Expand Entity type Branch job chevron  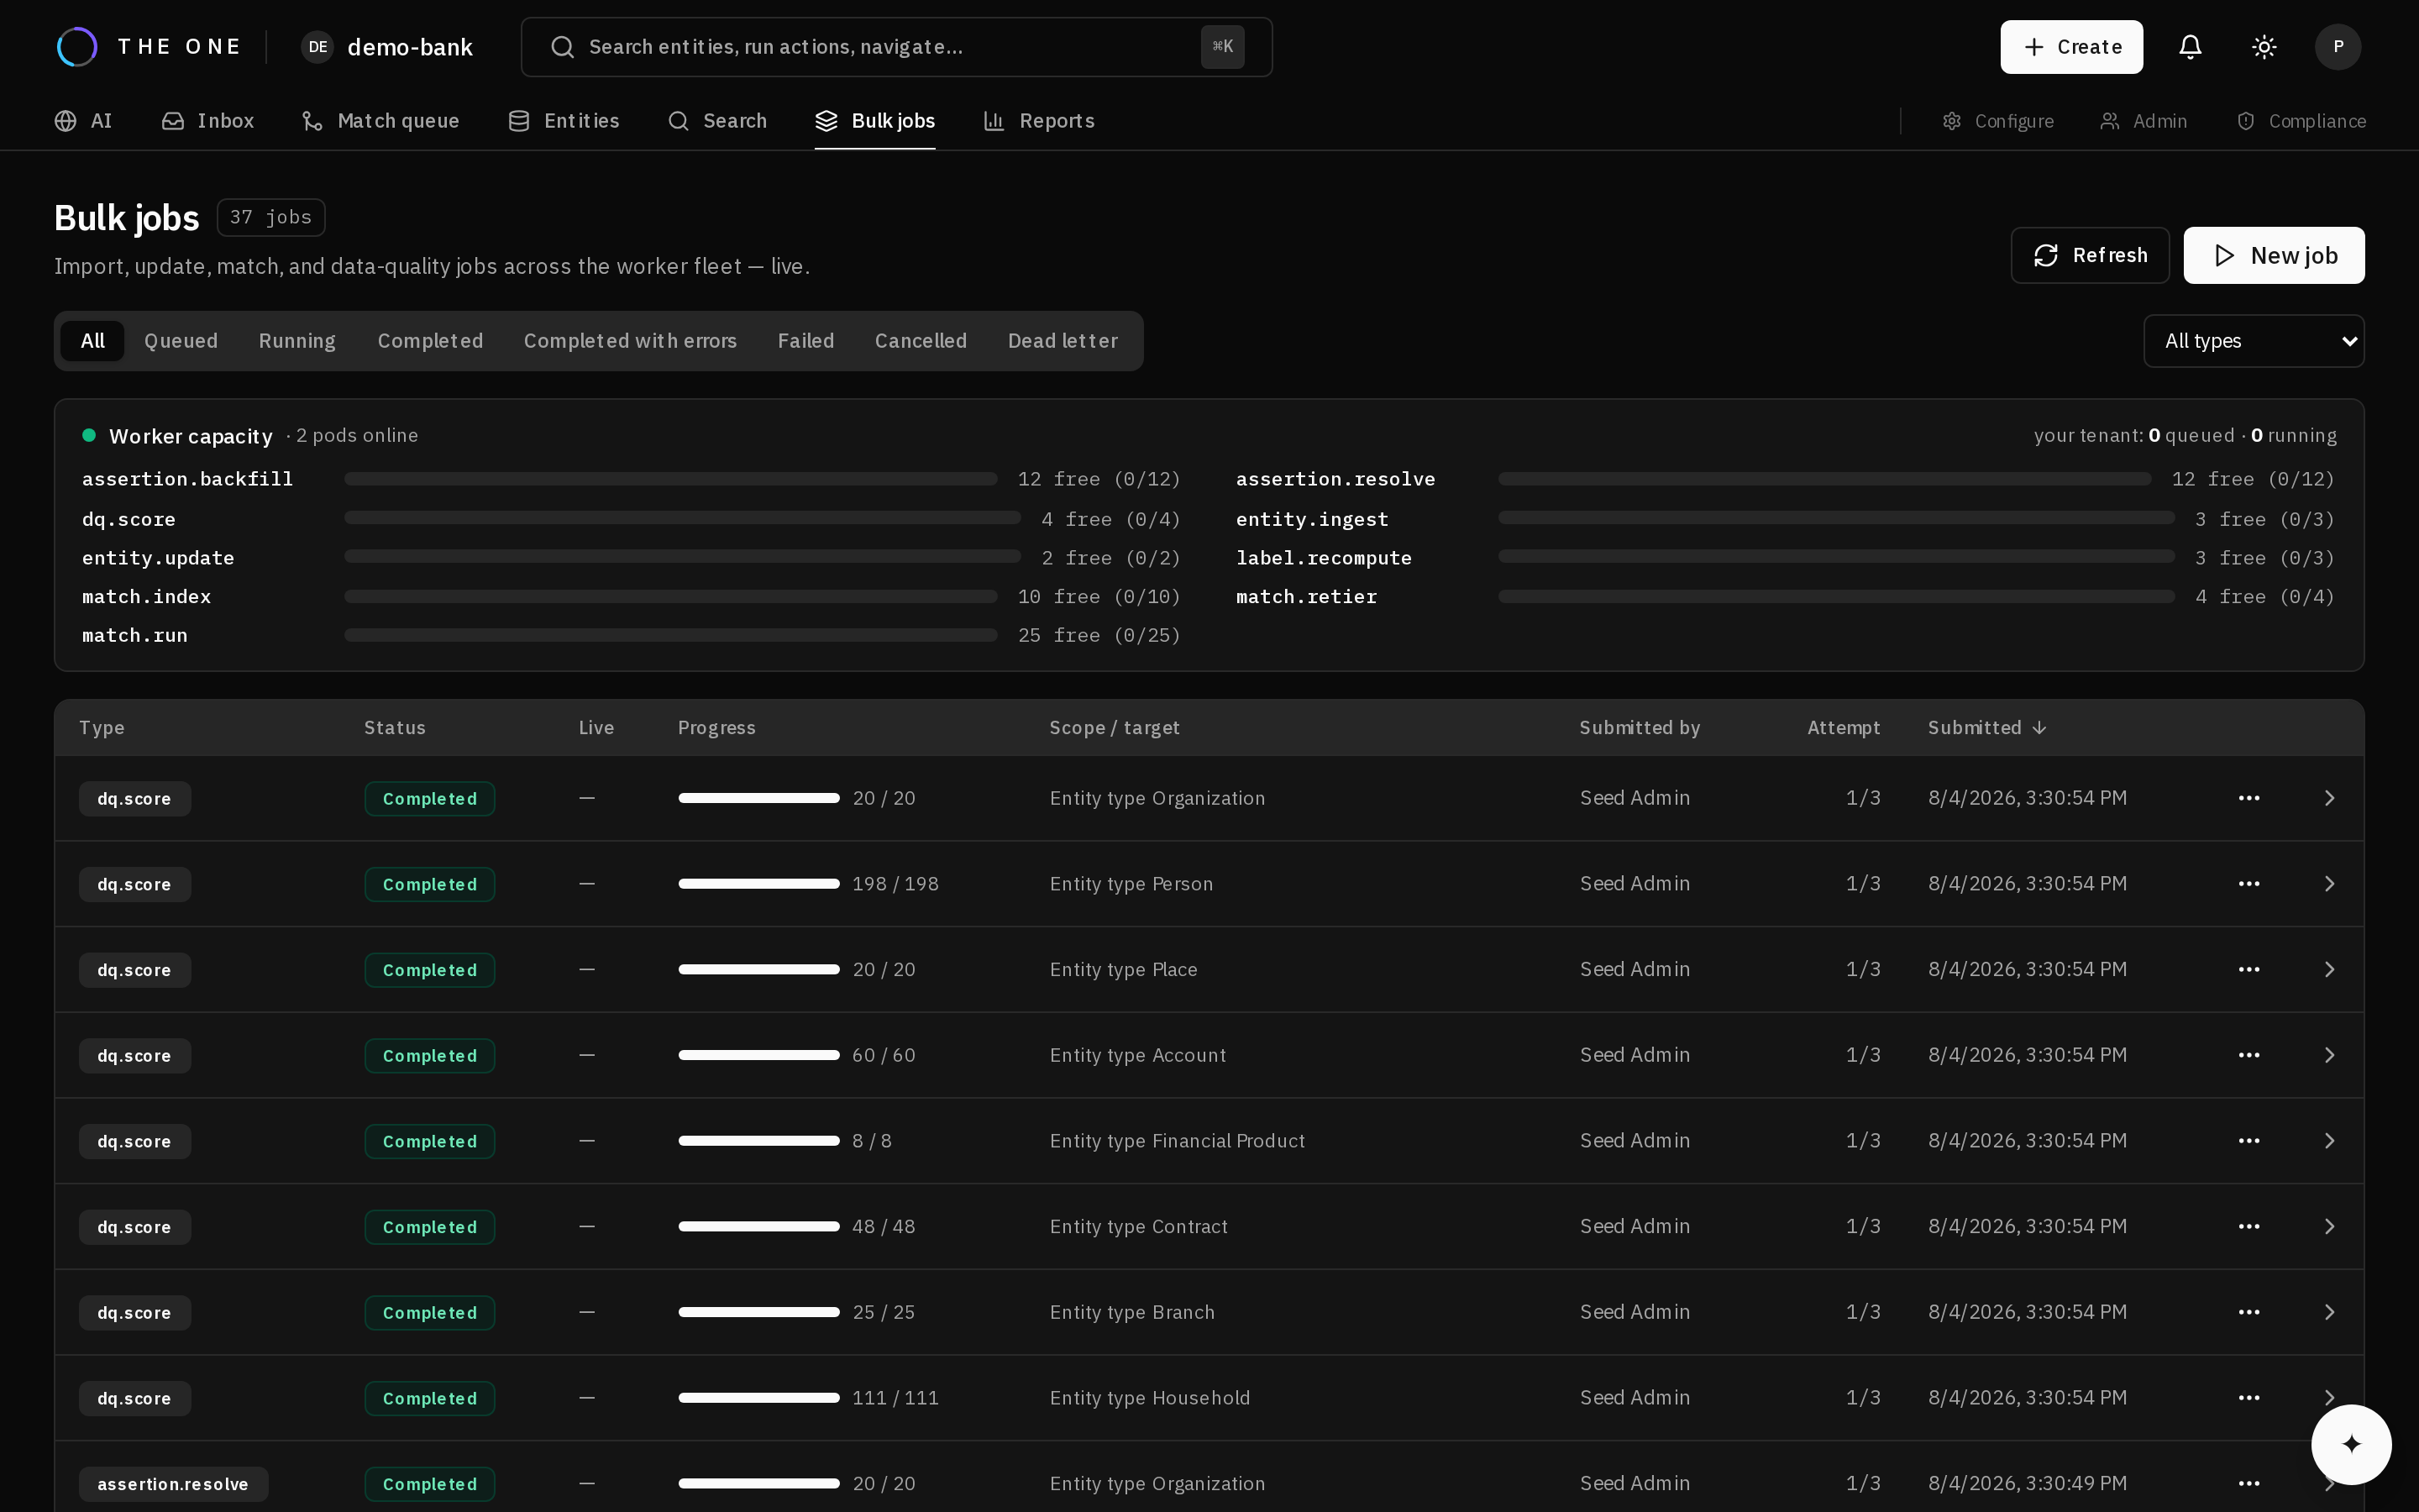coord(2329,1312)
